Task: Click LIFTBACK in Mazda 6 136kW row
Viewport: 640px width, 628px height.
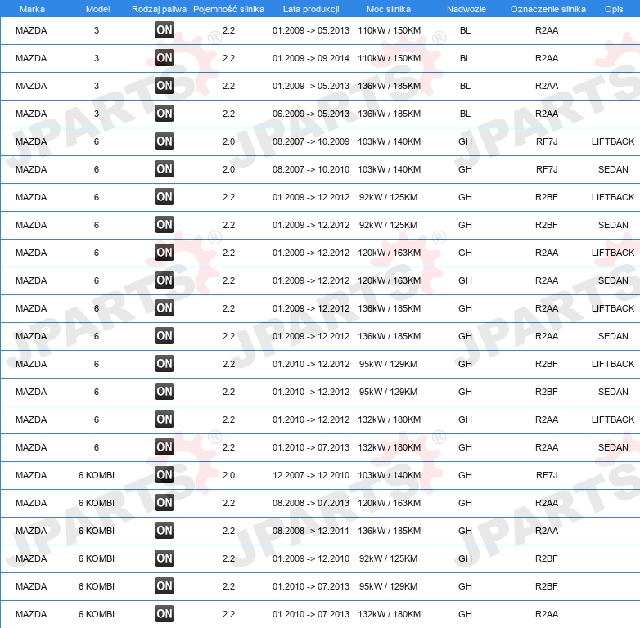Action: tap(613, 308)
